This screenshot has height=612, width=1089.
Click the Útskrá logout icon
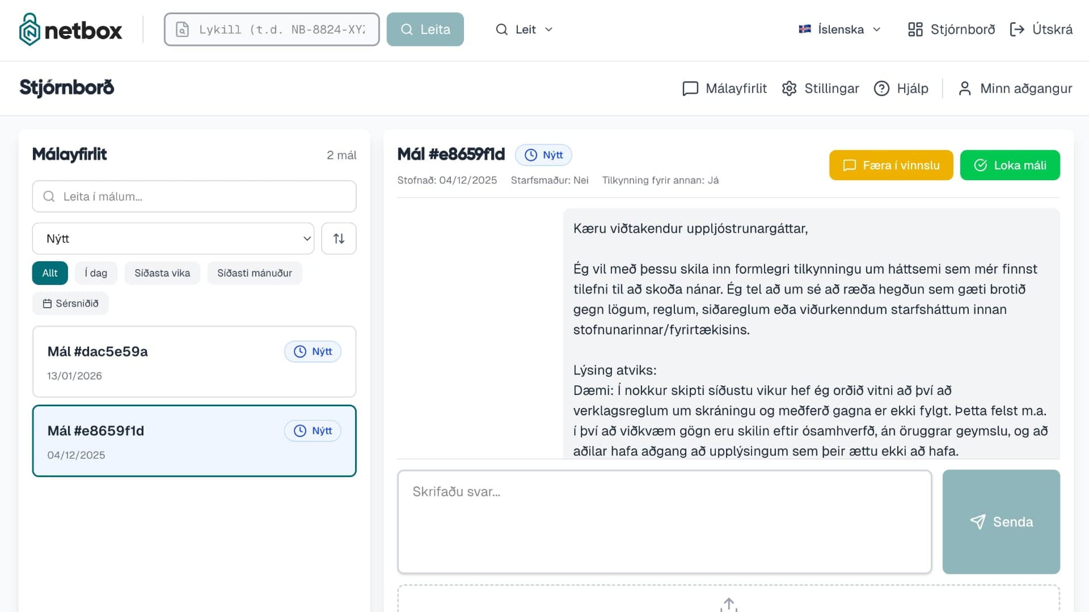click(1017, 29)
